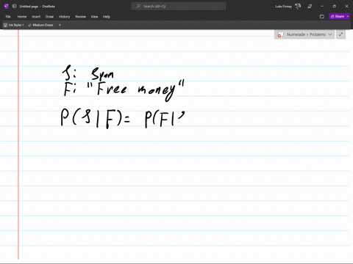Click the Ink Styles color grid icon
Viewport: 353px width, 264px height.
tap(5, 25)
